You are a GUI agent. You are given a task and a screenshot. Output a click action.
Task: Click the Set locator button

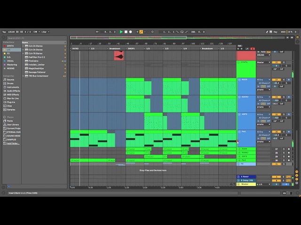(239, 46)
